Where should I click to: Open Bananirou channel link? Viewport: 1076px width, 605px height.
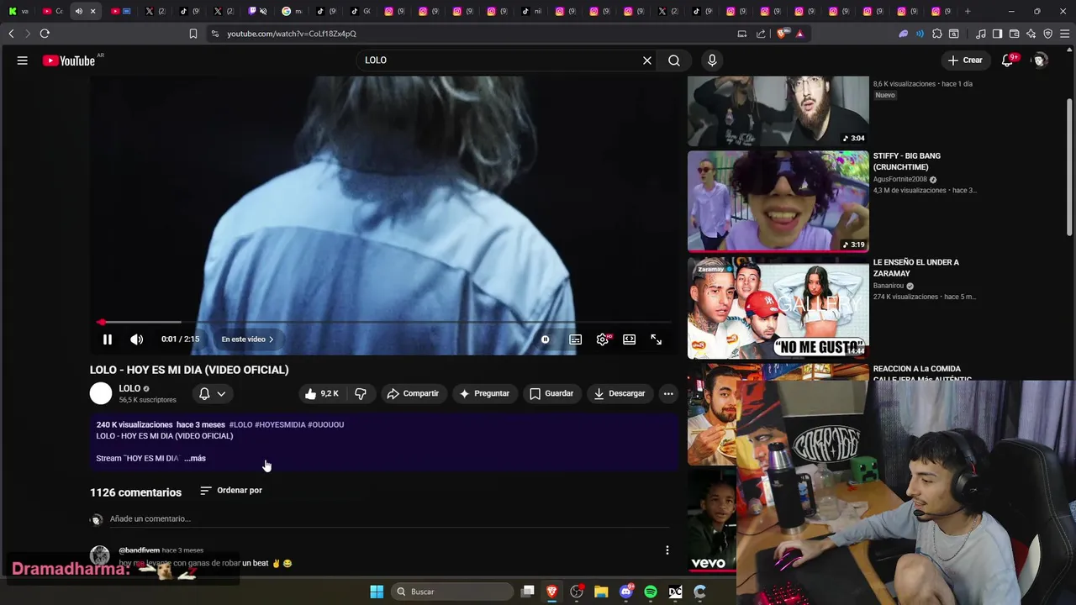click(x=889, y=286)
